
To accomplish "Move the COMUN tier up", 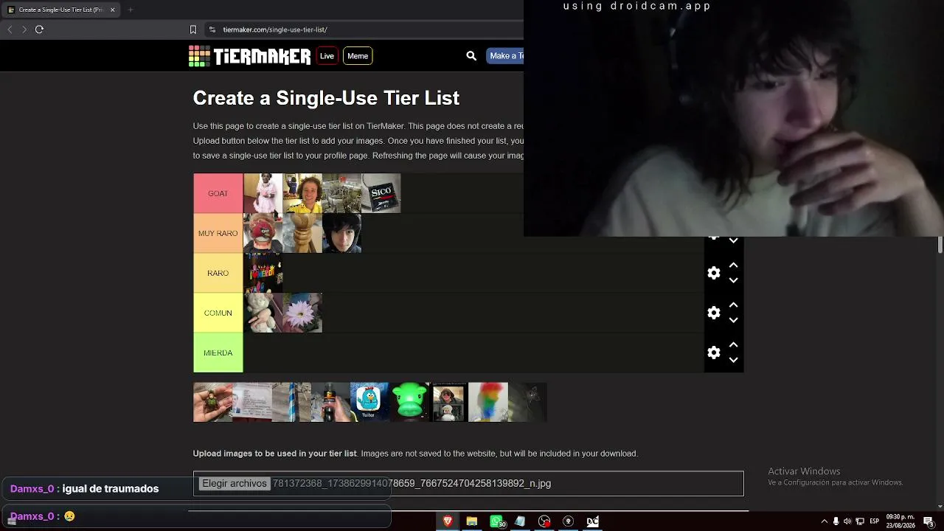I will pos(733,305).
